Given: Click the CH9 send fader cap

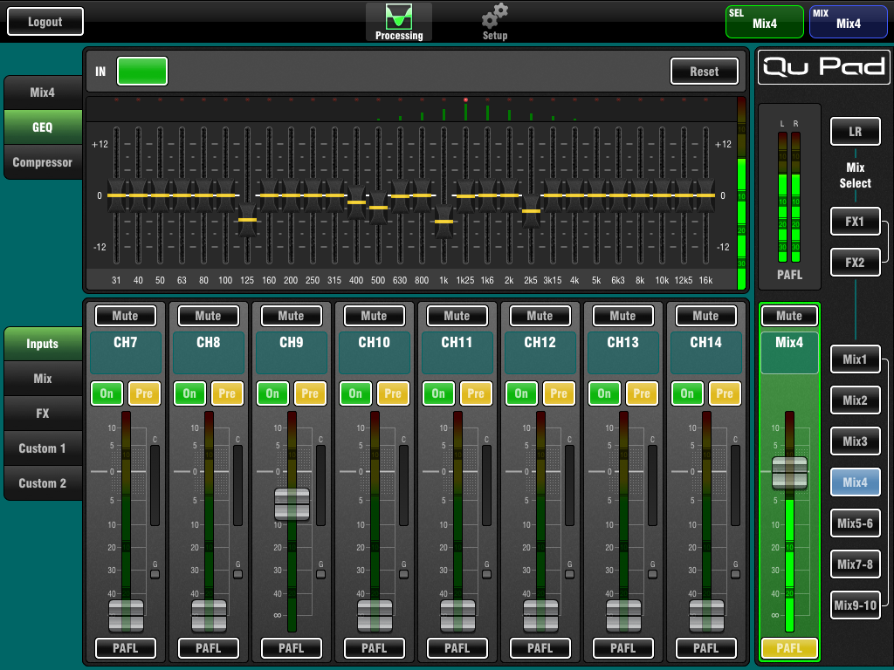Looking at the screenshot, I should click(x=292, y=504).
